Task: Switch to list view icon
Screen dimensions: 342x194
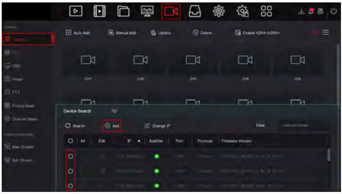Action: (326, 33)
